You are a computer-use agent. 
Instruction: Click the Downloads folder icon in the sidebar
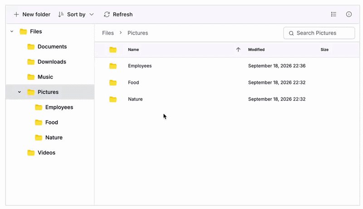click(31, 62)
